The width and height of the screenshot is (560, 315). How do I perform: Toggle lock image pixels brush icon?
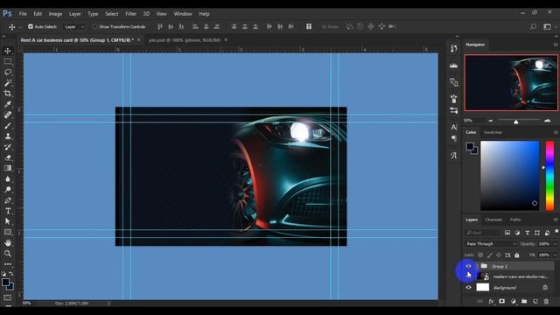(490, 255)
